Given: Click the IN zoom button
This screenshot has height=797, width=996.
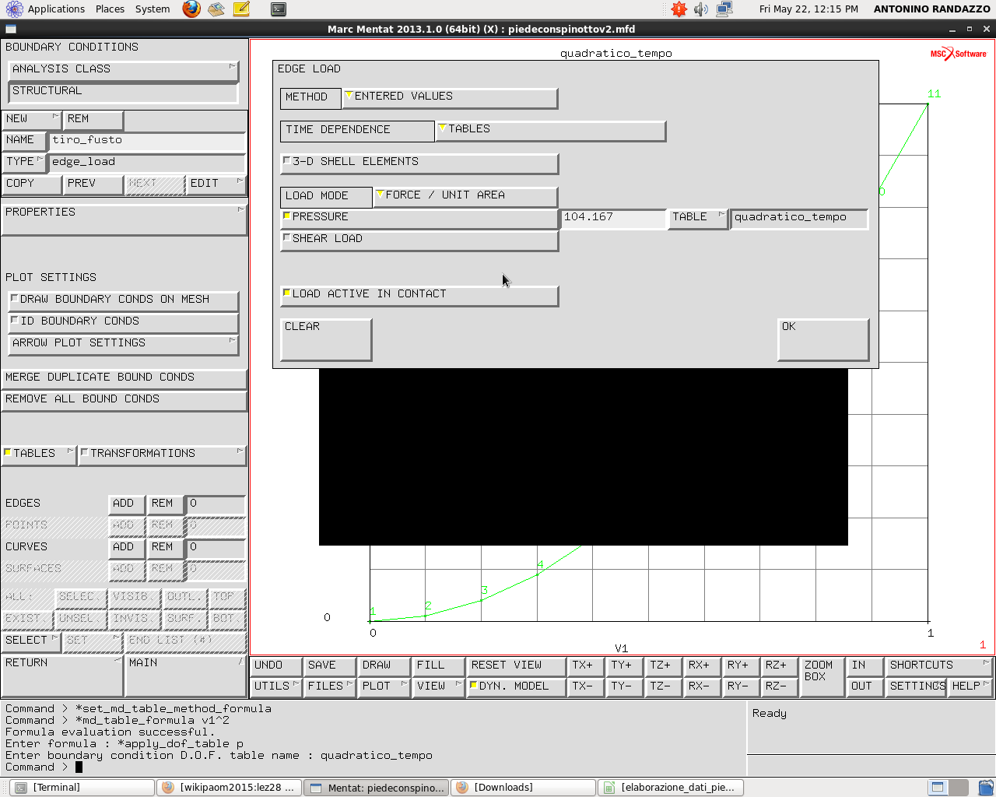Looking at the screenshot, I should (x=864, y=666).
